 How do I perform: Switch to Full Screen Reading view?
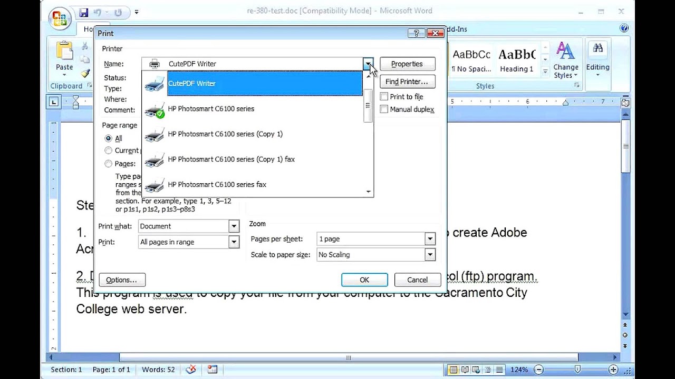tap(465, 370)
